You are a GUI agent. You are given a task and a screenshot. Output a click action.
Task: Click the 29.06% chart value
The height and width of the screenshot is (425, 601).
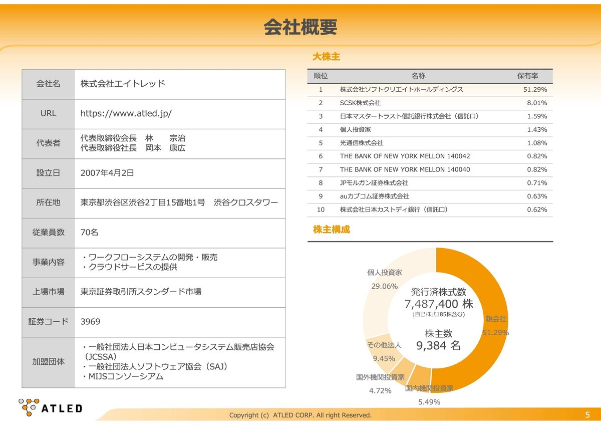[385, 287]
